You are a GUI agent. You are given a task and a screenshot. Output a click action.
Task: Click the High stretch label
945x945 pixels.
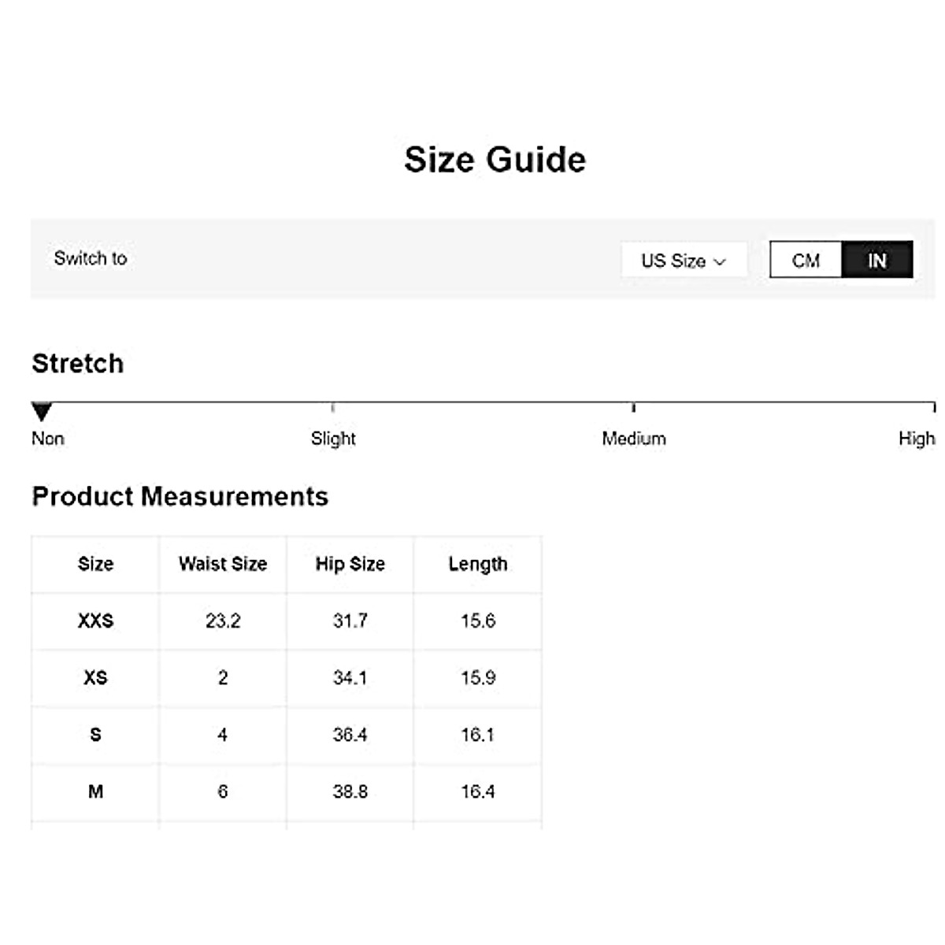(917, 439)
